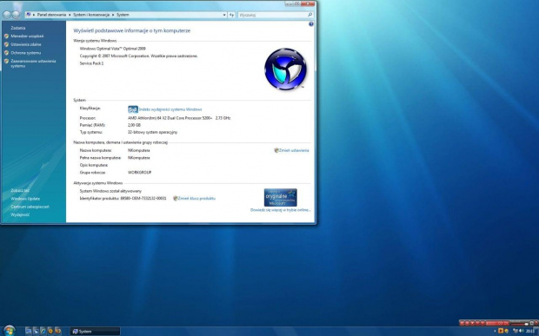Click the Internet Explorer quick launch icon
539x336 pixels.
tap(43, 331)
